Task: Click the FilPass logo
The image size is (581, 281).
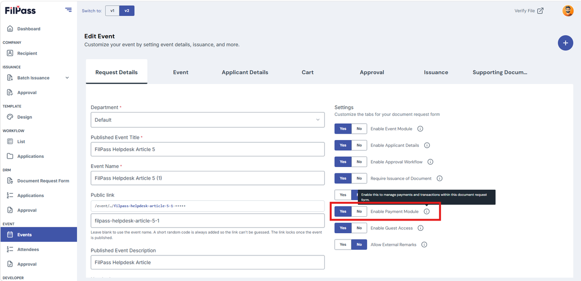Action: coord(20,10)
